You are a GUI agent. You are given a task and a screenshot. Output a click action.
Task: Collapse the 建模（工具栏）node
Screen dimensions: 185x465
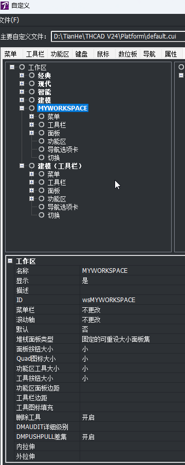(22, 166)
